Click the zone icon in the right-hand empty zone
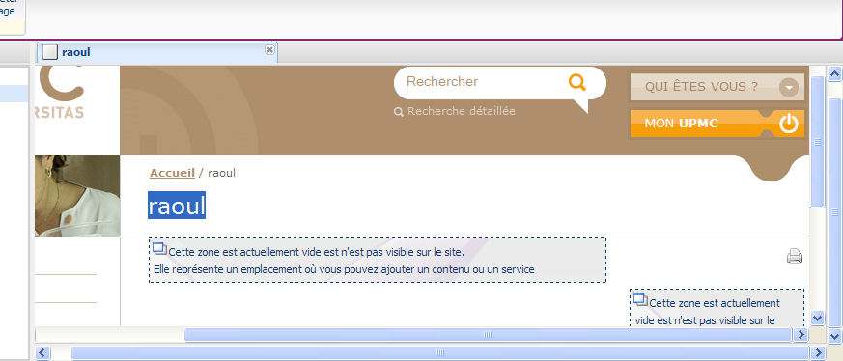 pos(640,300)
